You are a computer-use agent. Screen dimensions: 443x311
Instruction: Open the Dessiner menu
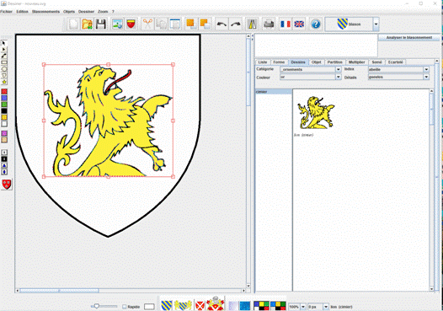pyautogui.click(x=86, y=12)
